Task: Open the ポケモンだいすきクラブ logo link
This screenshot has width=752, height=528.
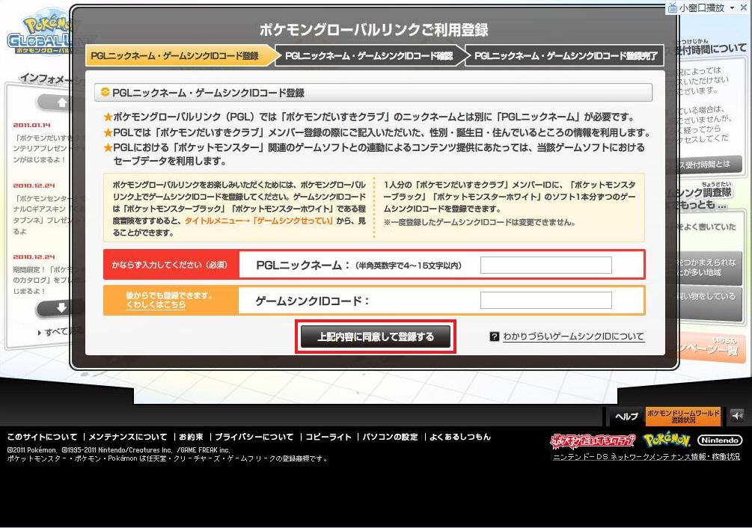Action: (592, 440)
